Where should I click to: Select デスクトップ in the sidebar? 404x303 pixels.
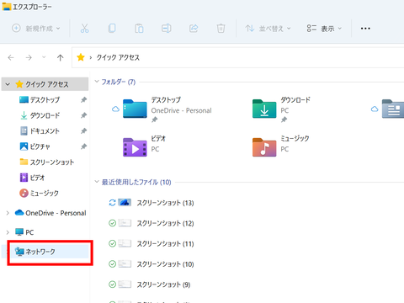coord(45,99)
